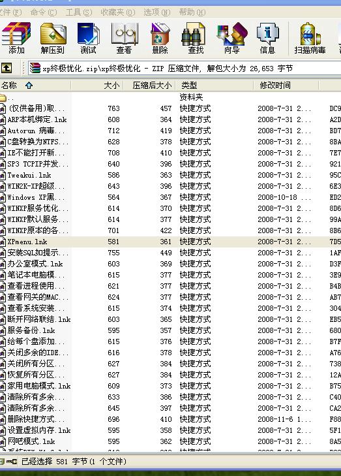Start 扫描病毒 virus scan tool
Image resolution: width=341 pixels, height=476 pixels.
click(x=310, y=39)
